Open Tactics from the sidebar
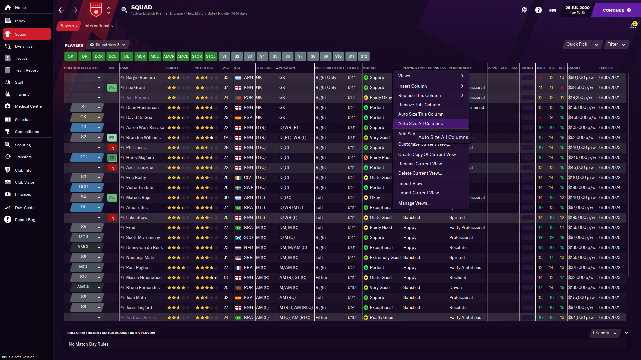This screenshot has width=641, height=360. tap(21, 58)
